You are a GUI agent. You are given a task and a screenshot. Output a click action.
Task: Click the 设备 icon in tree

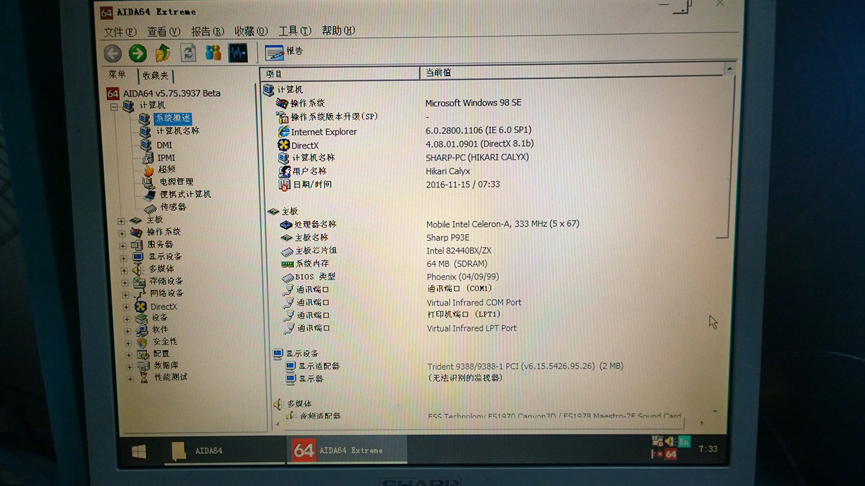pos(142,318)
